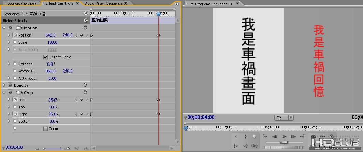Show or hide the timeline view
Screen dimensions: 363x152
tap(86, 13)
